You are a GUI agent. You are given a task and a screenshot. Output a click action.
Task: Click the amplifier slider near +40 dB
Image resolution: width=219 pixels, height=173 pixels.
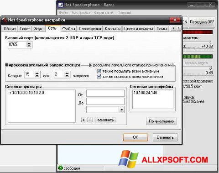click(210, 42)
